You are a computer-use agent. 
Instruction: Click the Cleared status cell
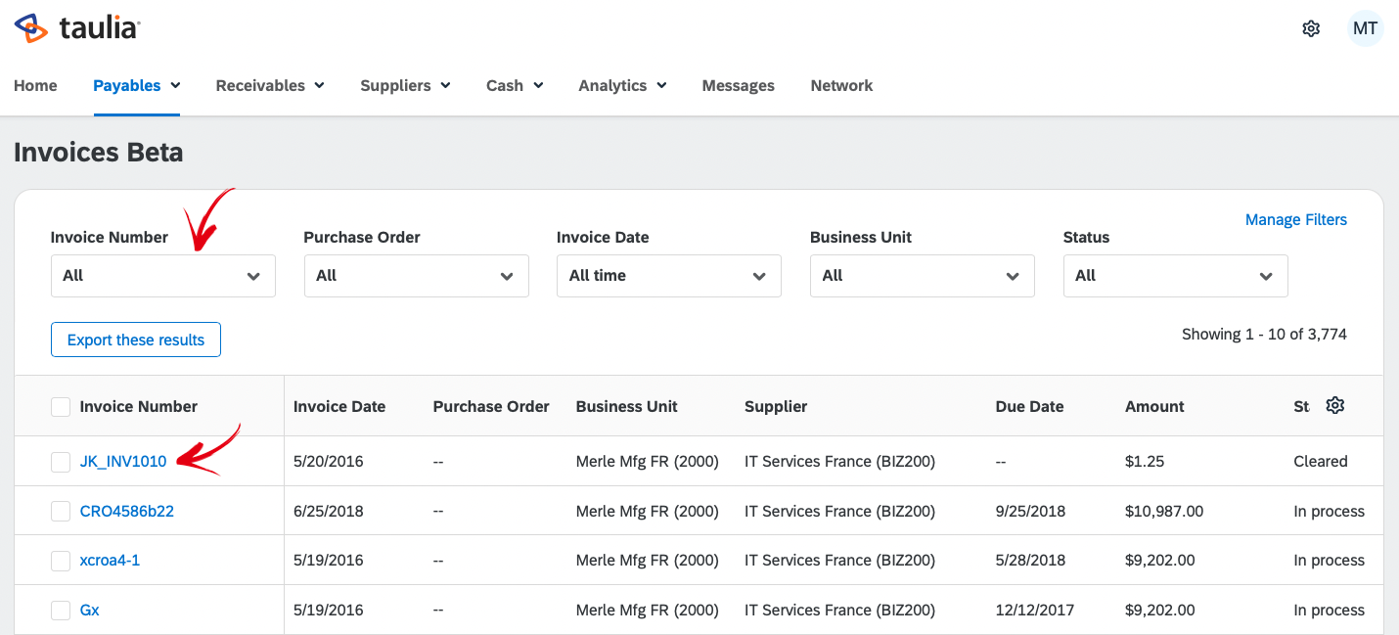point(1321,462)
